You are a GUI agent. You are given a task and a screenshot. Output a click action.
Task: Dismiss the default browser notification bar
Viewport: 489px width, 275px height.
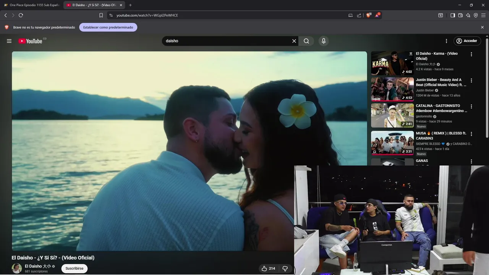(x=482, y=27)
